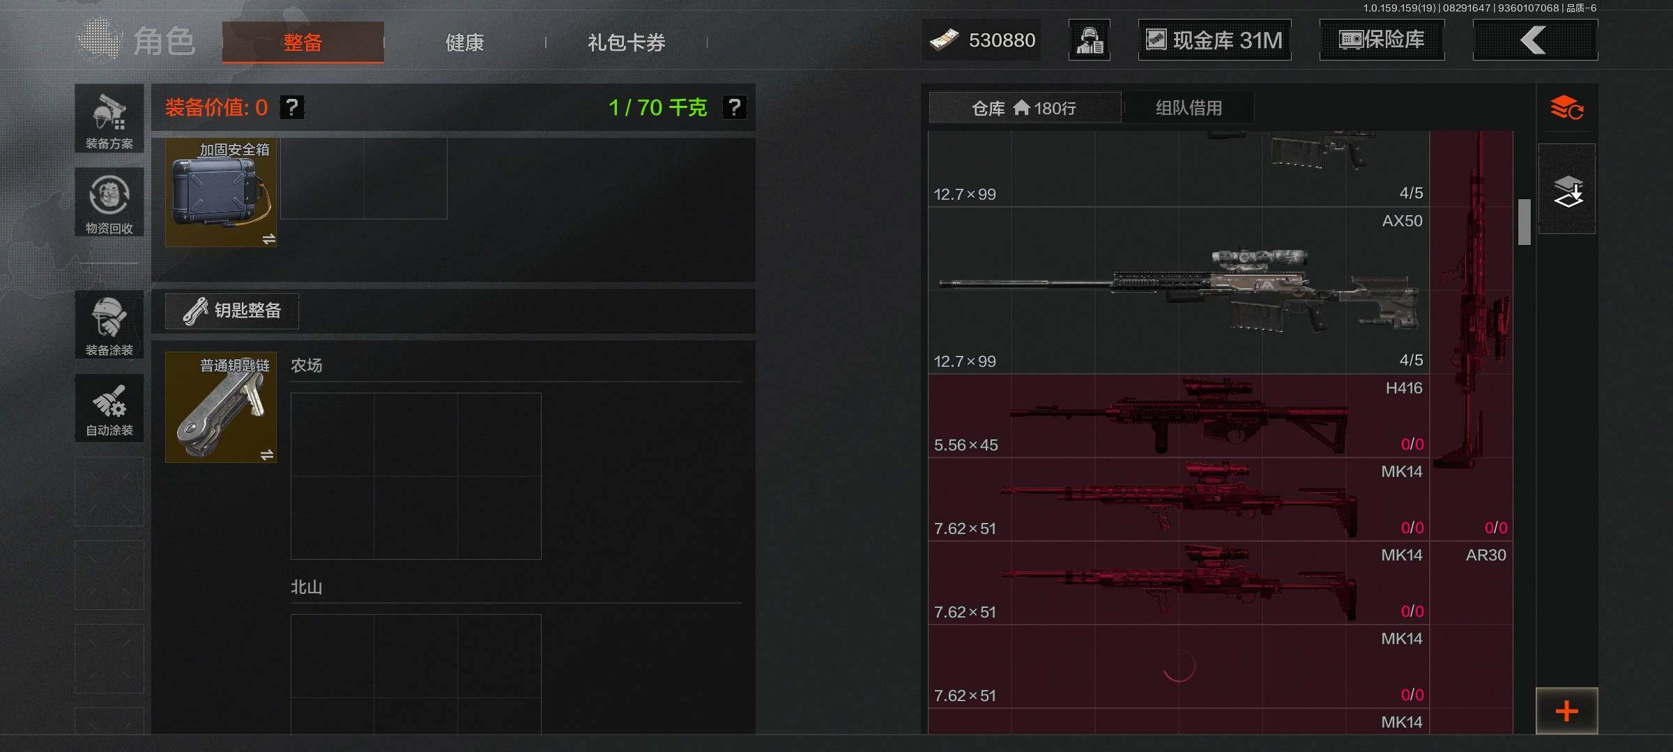This screenshot has height=752, width=1673.
Task: Click the warehouse list scrollbar handle
Action: [x=1525, y=222]
